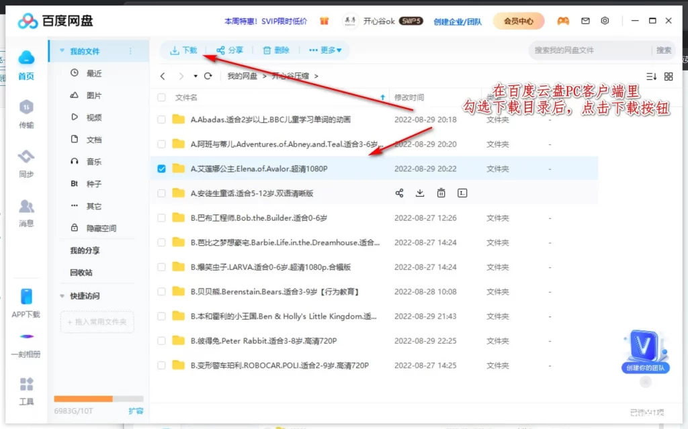Click the 下载 download toolbar button
688x429 pixels.
(184, 50)
